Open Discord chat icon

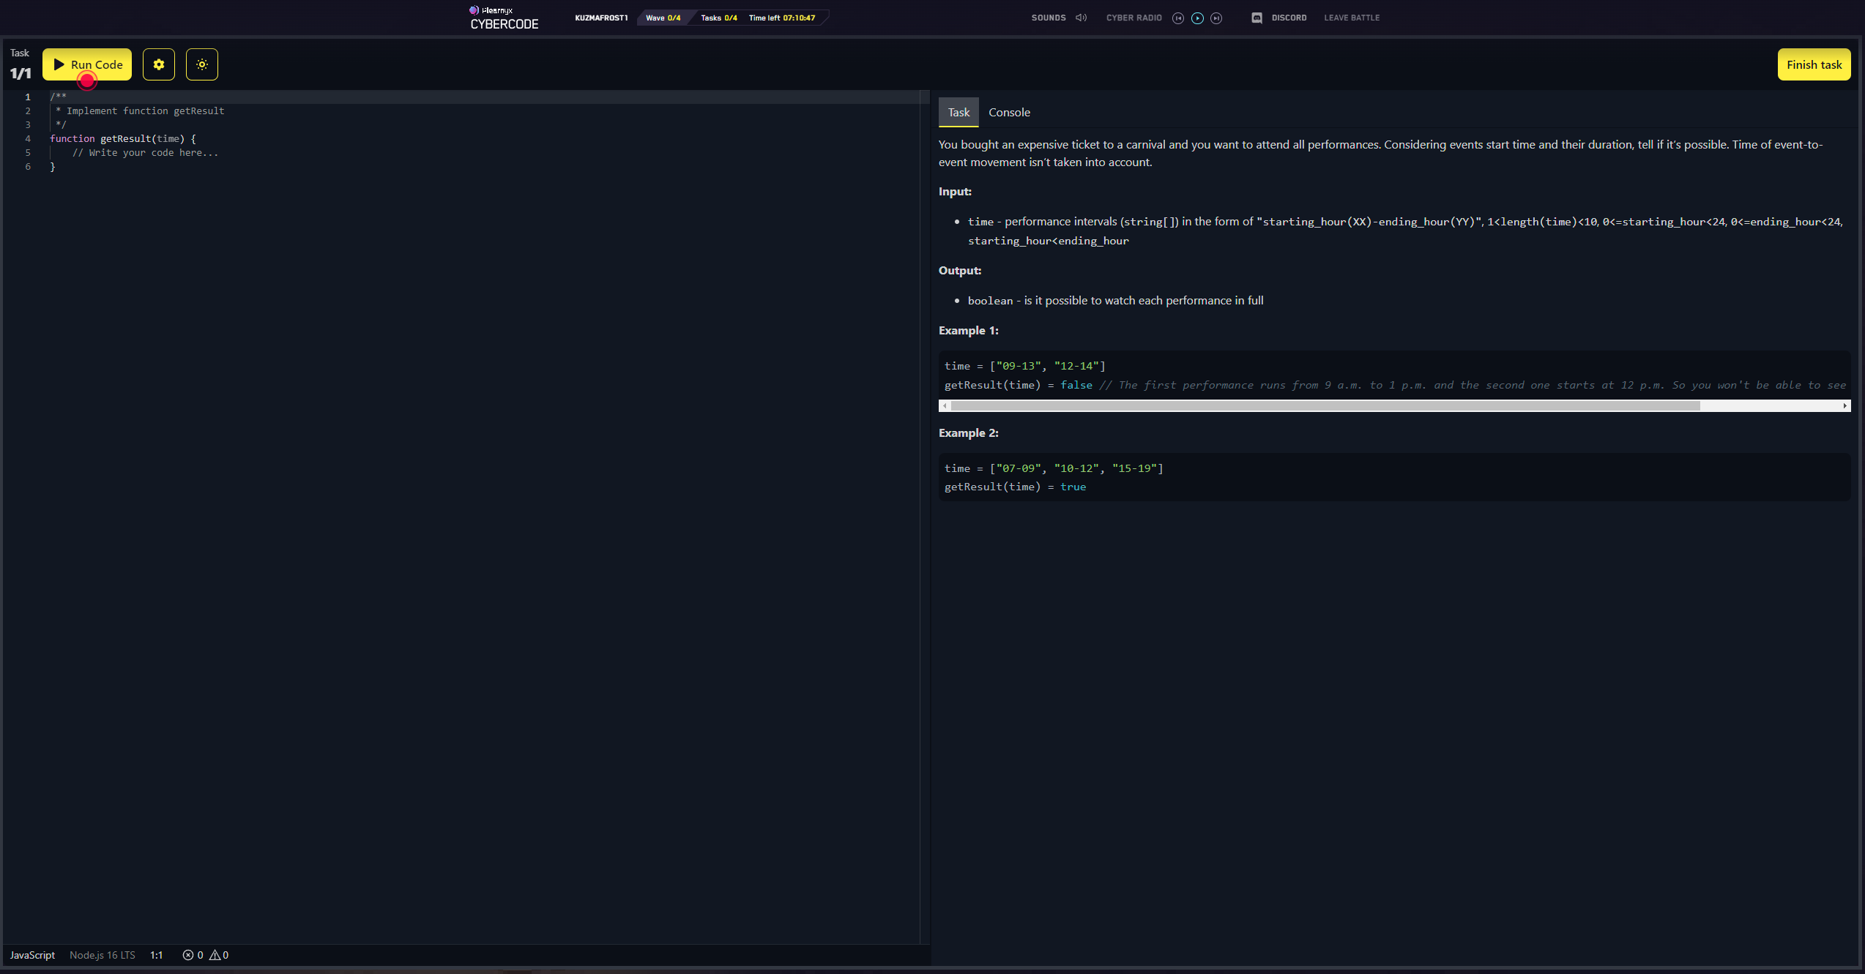click(x=1257, y=18)
